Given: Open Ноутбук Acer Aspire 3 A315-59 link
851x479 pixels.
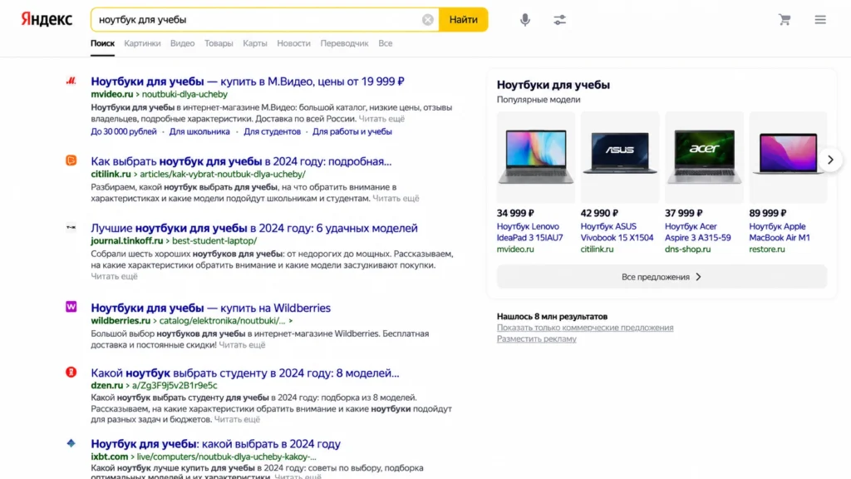Looking at the screenshot, I should [x=698, y=232].
